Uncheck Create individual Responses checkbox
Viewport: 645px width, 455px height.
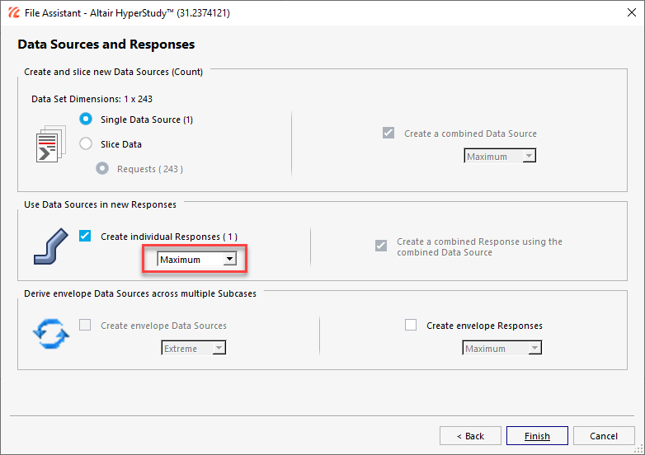[85, 236]
